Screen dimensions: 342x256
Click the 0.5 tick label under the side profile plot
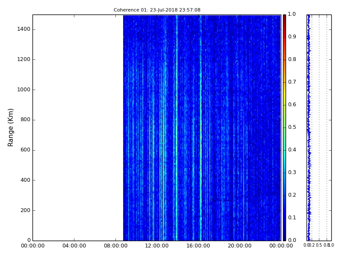pos(319,245)
